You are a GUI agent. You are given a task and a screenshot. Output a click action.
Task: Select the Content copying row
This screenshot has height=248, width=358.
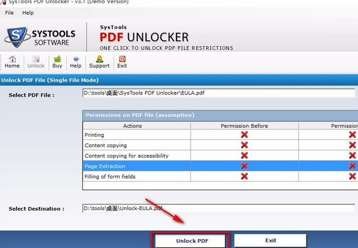[x=220, y=145]
